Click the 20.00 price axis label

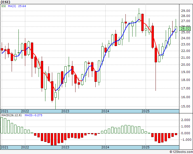click(186, 65)
